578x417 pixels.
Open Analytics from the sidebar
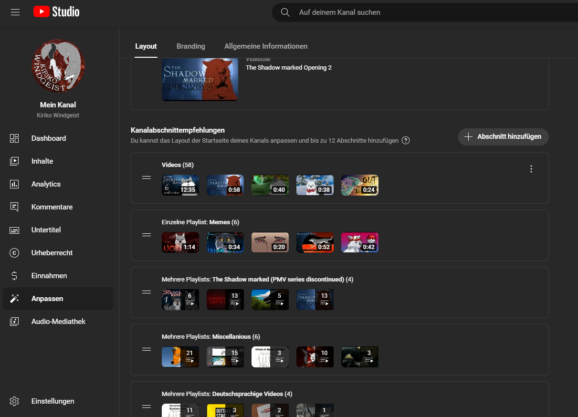46,184
